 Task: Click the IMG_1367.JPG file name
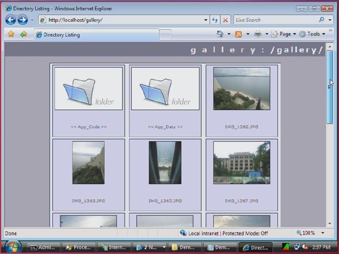tap(242, 201)
